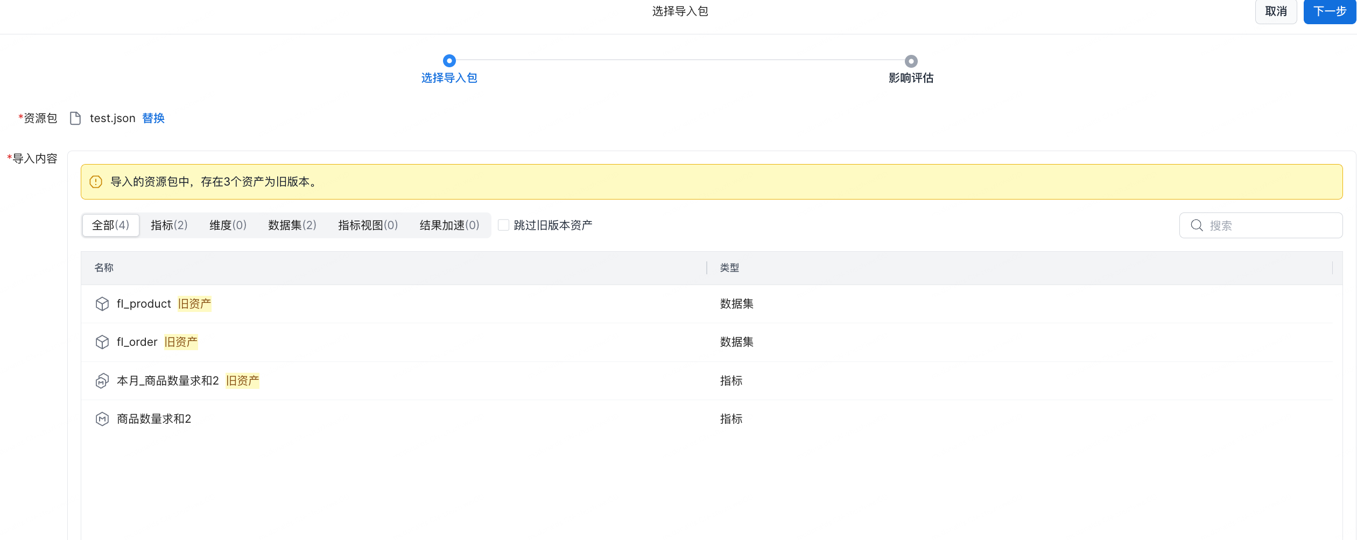Click the 旧资产 tag beside fl_order
1357x540 pixels.
coord(181,342)
